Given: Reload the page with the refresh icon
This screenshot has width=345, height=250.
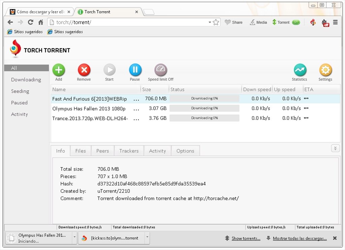Looking at the screenshot, I should pyautogui.click(x=30, y=22).
